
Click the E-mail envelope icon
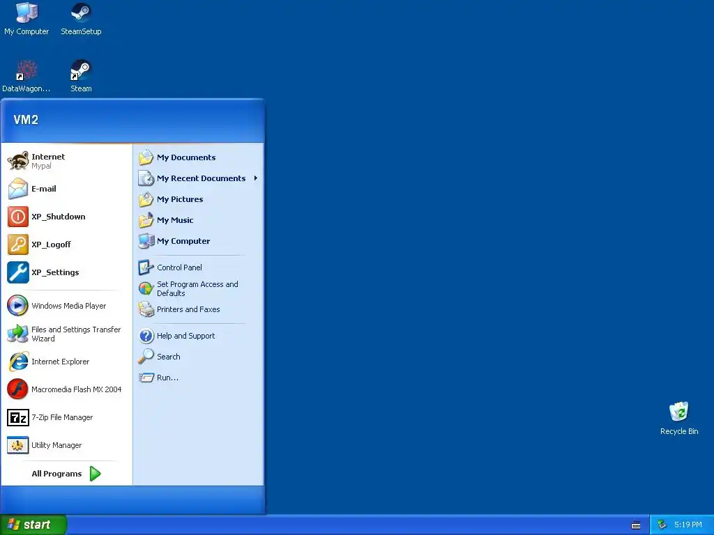17,189
